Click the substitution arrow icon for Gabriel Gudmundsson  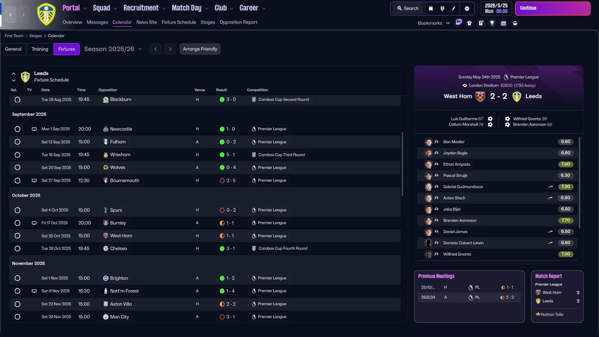tap(550, 187)
